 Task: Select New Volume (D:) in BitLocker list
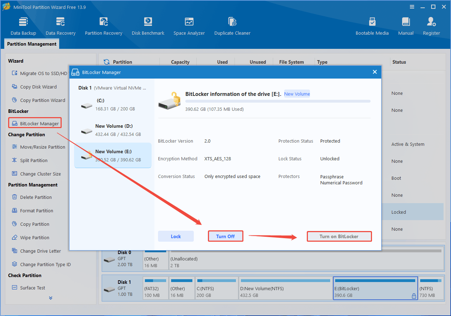coord(113,130)
